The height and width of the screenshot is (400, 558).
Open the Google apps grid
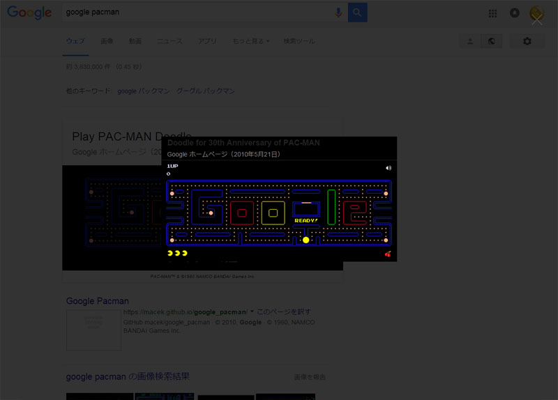[492, 13]
